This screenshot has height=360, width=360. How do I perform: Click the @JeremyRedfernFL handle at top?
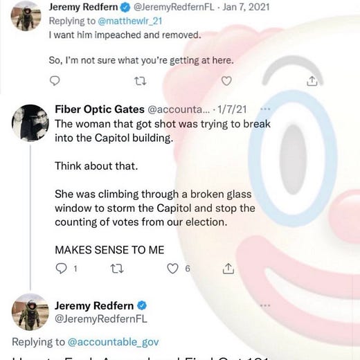click(174, 7)
